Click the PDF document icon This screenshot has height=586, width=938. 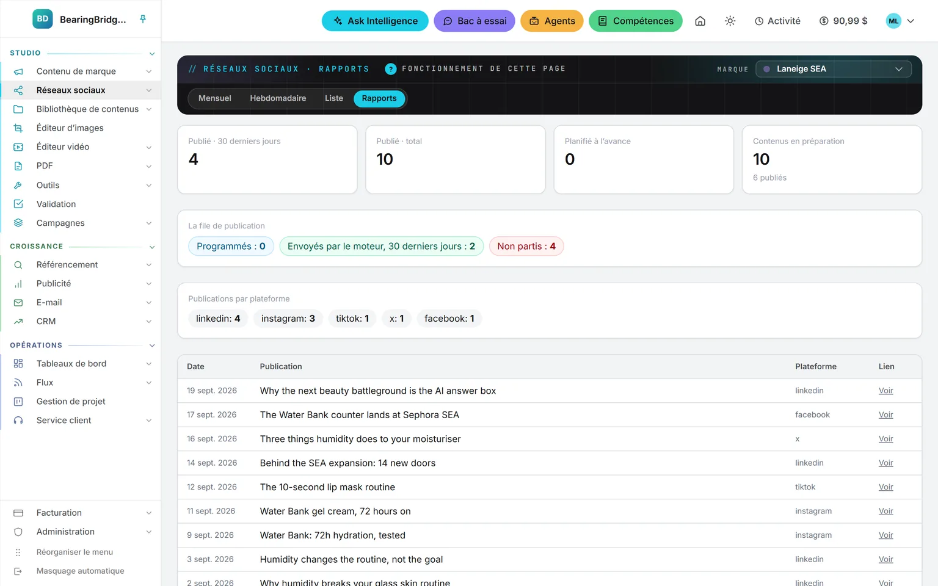click(18, 166)
